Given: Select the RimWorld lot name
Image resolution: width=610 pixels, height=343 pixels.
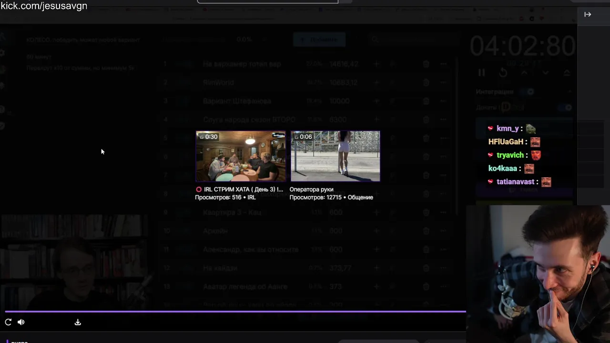Looking at the screenshot, I should 218,82.
